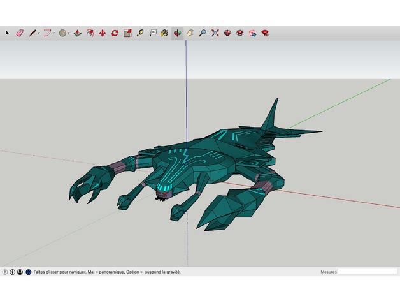Activate the Rotate tool
The height and width of the screenshot is (301, 400).
click(115, 33)
